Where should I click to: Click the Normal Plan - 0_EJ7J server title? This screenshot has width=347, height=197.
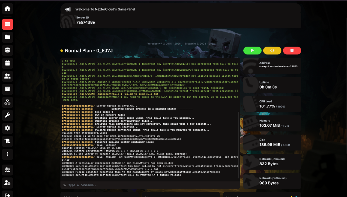click(x=89, y=51)
